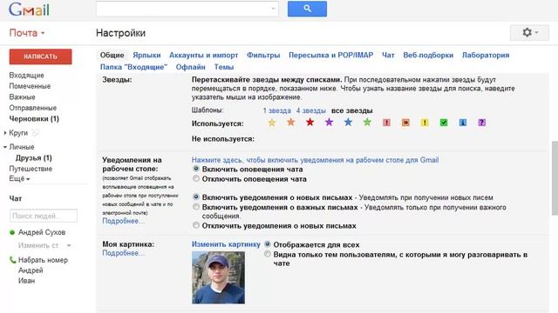Choose the все звезды preset
Screen dimensions: 558x313
352,110
